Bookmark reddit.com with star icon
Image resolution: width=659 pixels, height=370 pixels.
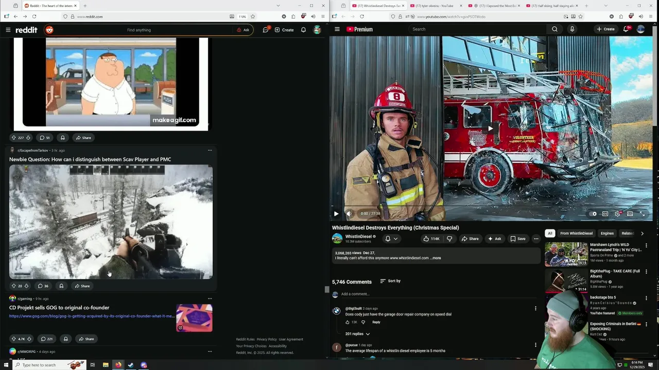click(253, 16)
